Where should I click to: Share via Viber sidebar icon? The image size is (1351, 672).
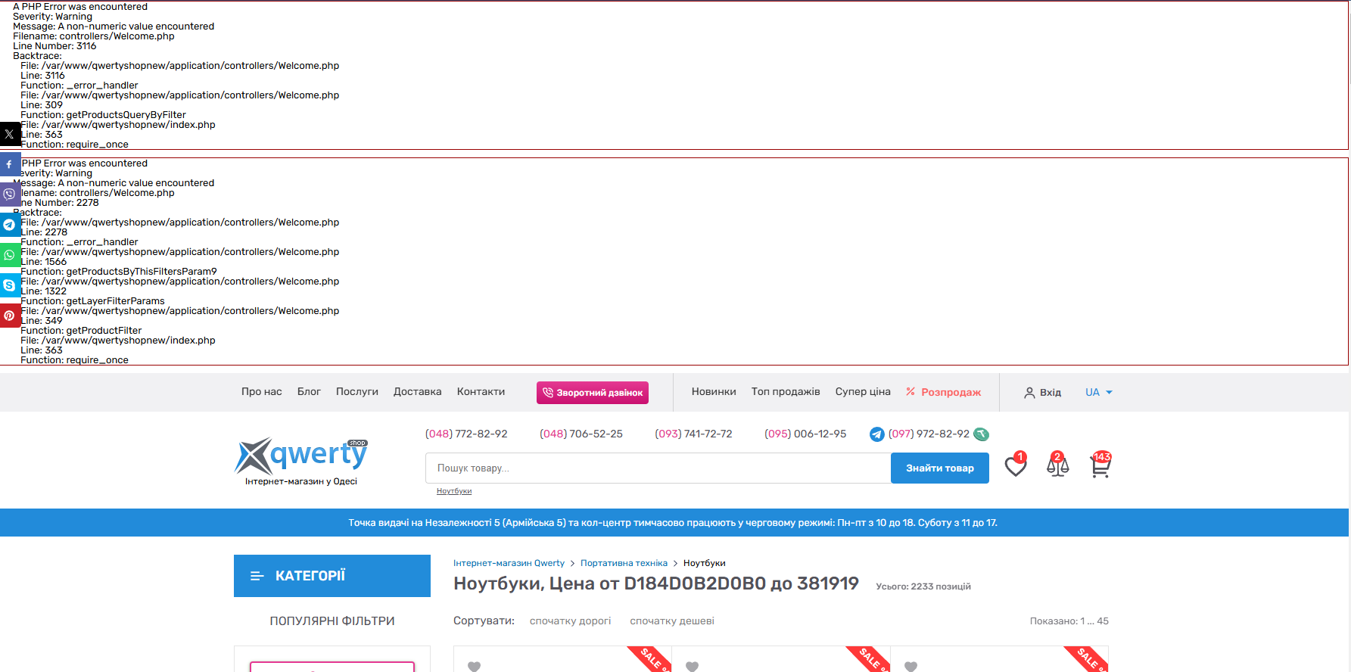point(10,194)
